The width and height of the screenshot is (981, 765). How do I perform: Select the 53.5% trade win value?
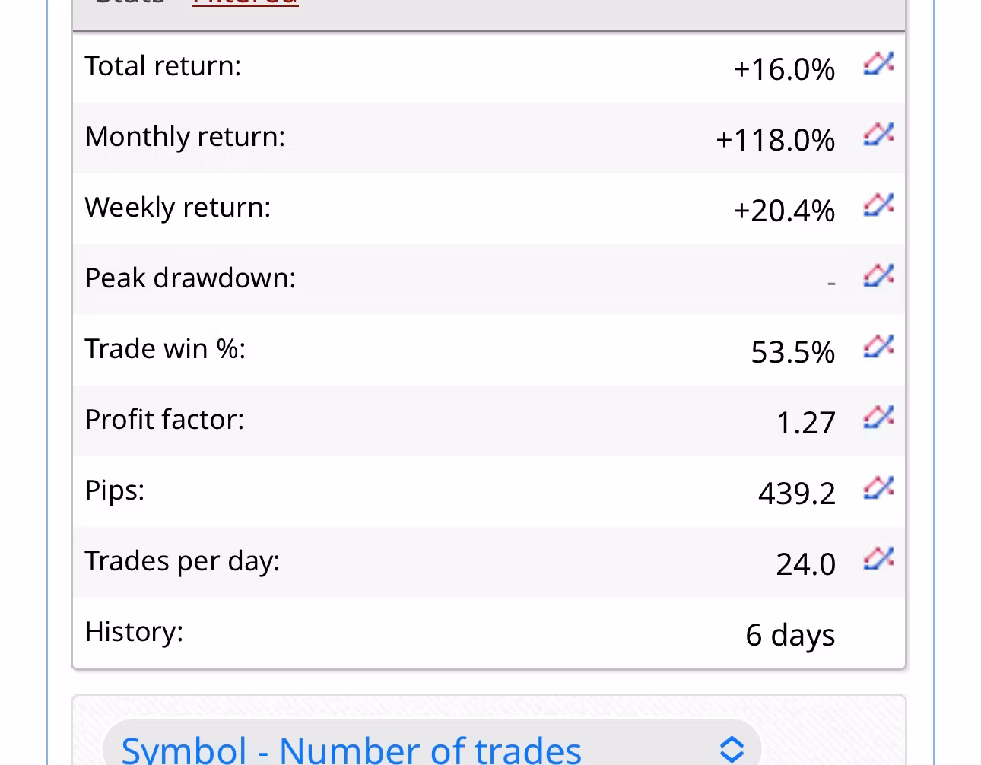[x=792, y=352]
